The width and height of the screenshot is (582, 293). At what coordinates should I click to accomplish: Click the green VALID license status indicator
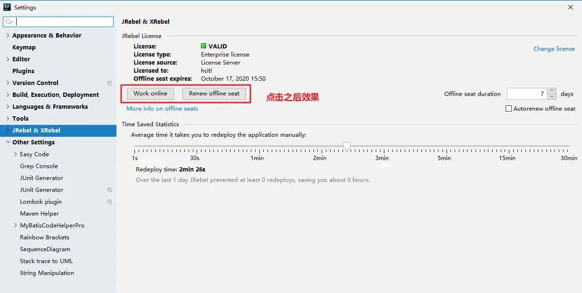[x=203, y=46]
